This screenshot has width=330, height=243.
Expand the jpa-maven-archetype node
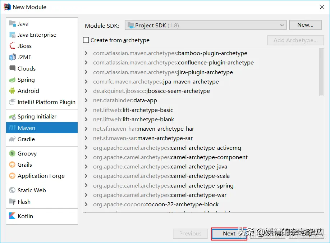pyautogui.click(x=86, y=82)
